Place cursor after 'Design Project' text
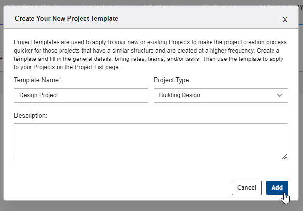Image resolution: width=303 pixels, height=211 pixels. [58, 95]
